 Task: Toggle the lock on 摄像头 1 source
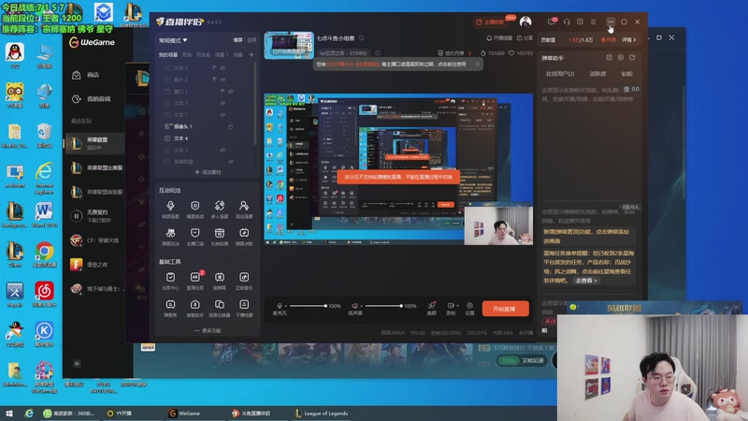[x=230, y=126]
